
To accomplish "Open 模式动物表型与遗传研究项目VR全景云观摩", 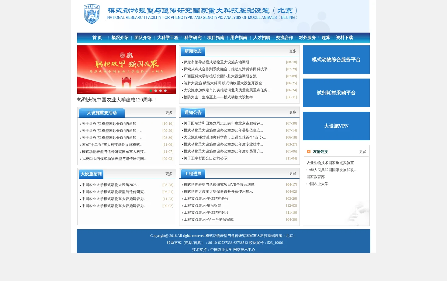I will [x=219, y=184].
